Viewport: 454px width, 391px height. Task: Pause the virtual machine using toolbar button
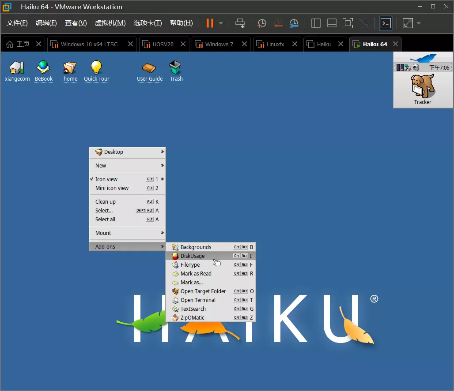coord(210,23)
